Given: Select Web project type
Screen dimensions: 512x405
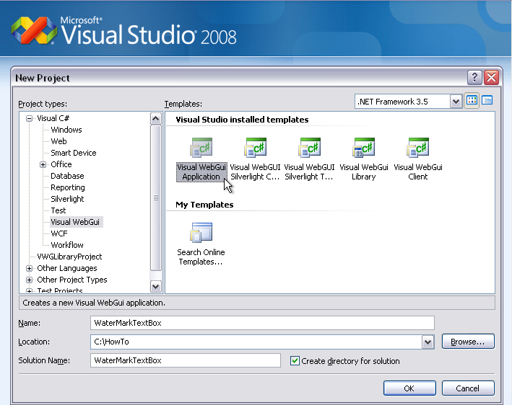Looking at the screenshot, I should pyautogui.click(x=58, y=141).
